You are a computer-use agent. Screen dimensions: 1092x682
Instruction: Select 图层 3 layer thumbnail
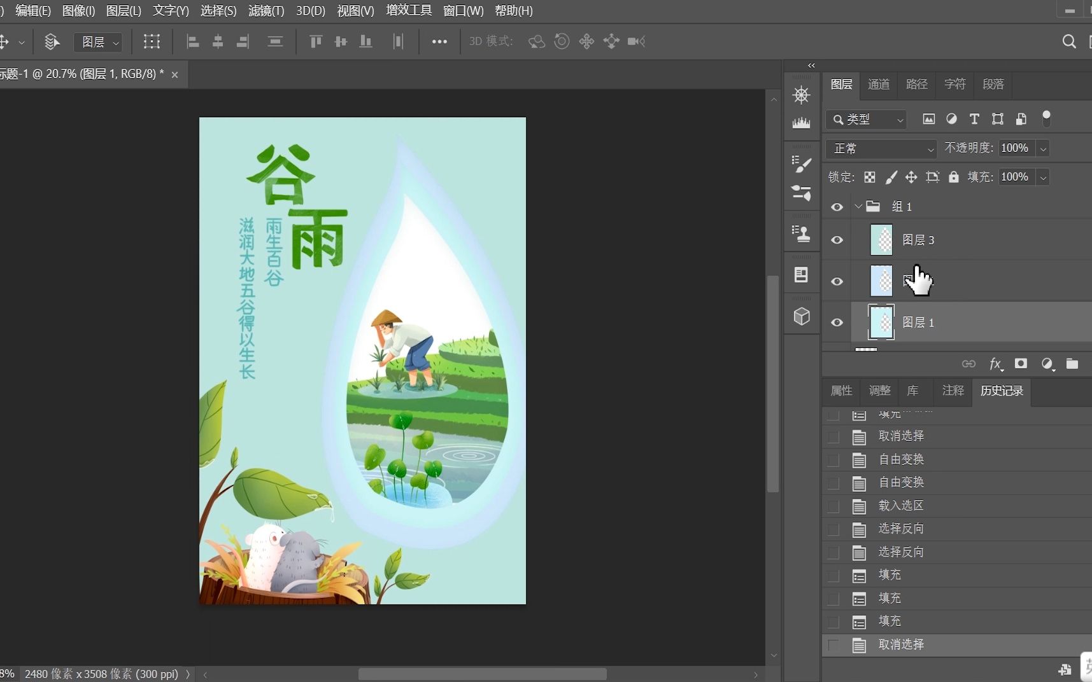click(881, 240)
